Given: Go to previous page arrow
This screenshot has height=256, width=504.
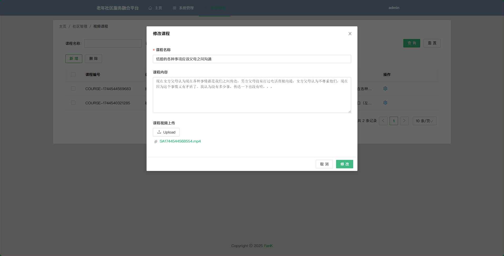Looking at the screenshot, I should tap(383, 121).
